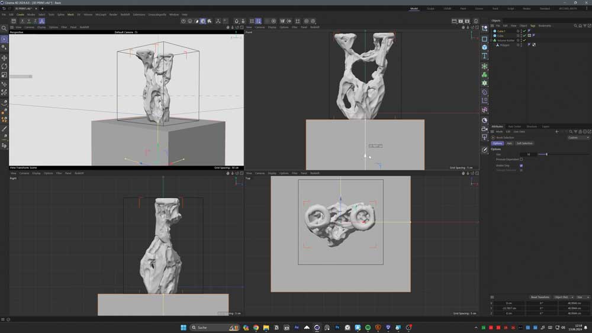Click the Reset Transform button

tap(539, 297)
